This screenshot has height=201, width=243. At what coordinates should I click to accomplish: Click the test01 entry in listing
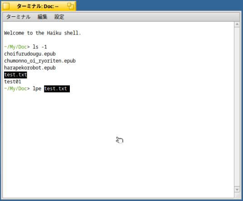pyautogui.click(x=13, y=82)
